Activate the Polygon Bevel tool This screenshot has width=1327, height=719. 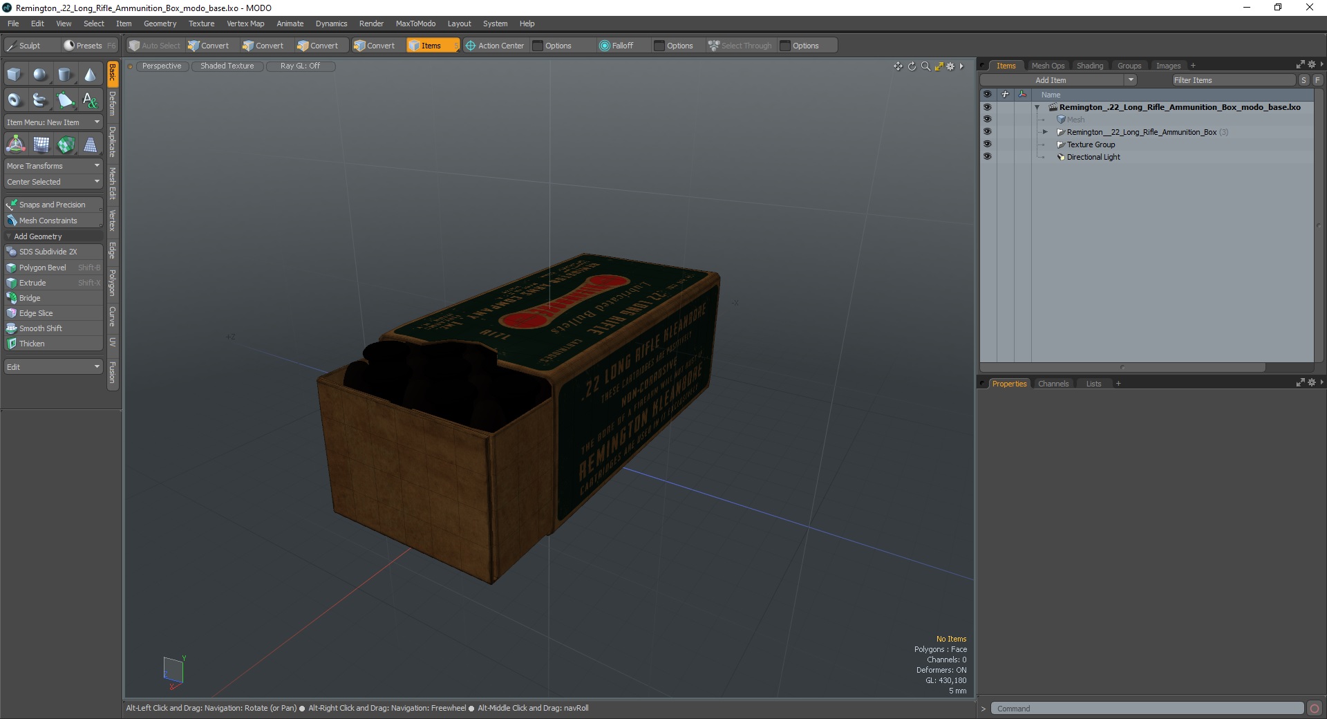[53, 268]
